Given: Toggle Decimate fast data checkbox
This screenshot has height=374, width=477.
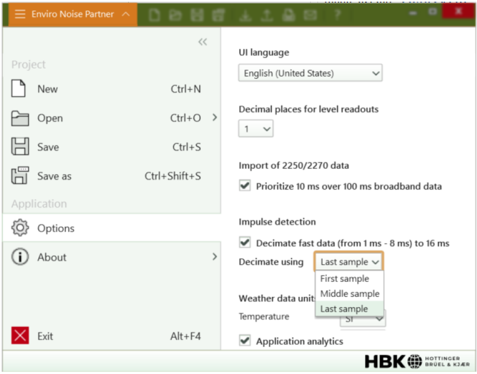Looking at the screenshot, I should [x=245, y=243].
